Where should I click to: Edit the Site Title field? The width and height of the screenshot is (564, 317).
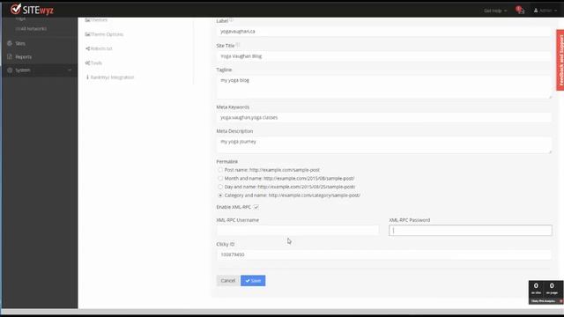point(384,56)
